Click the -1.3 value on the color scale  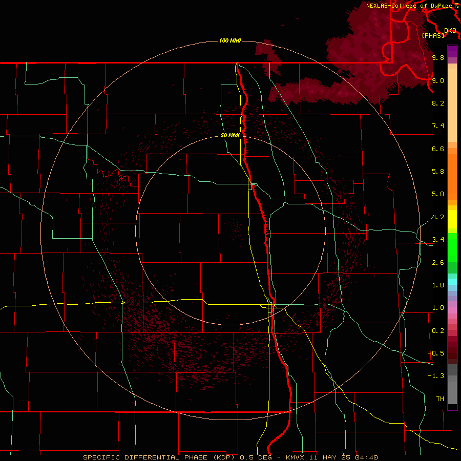pyautogui.click(x=436, y=376)
